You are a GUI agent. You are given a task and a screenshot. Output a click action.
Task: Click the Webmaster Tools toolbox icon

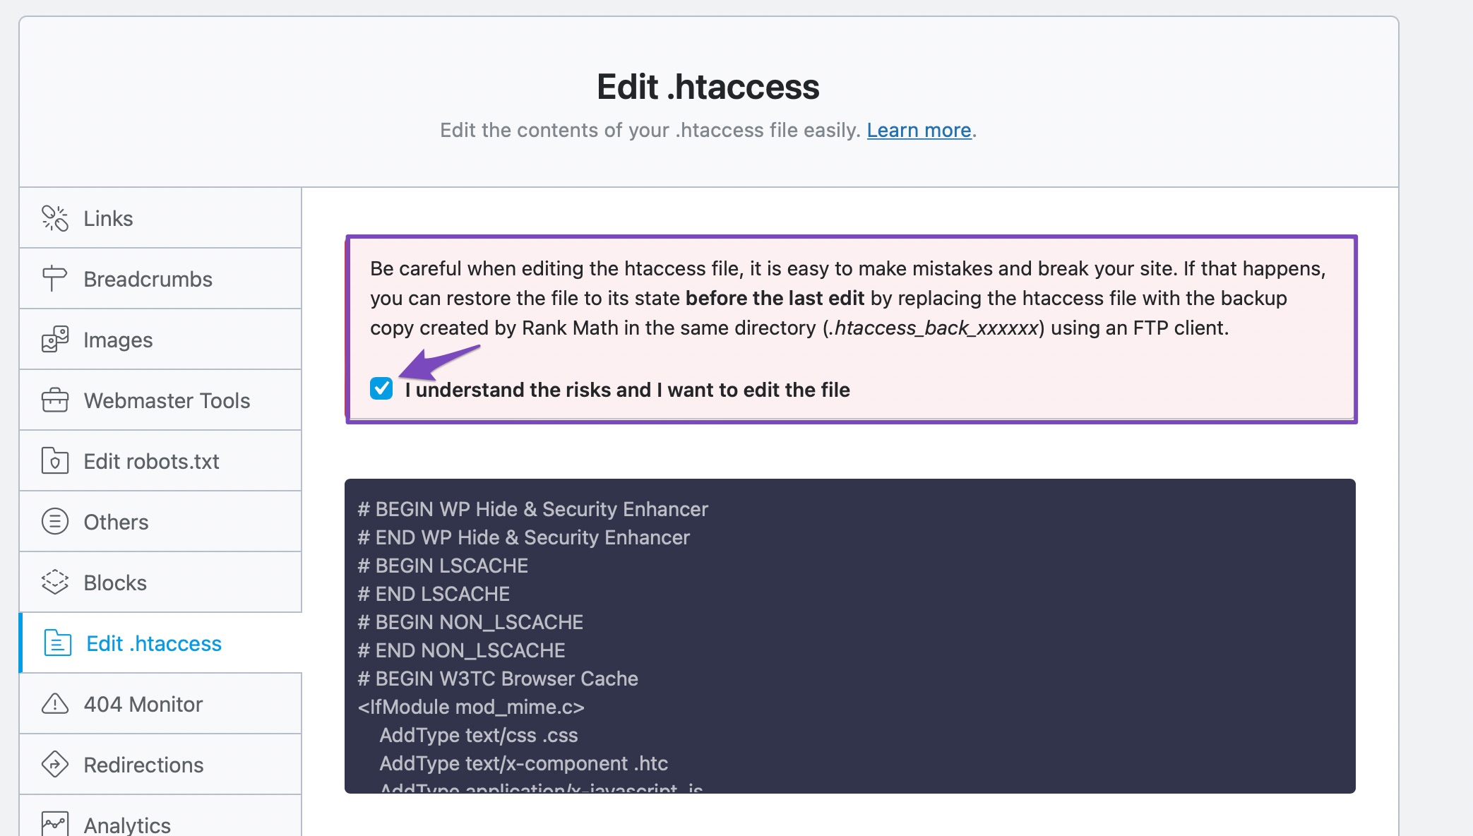click(x=55, y=400)
